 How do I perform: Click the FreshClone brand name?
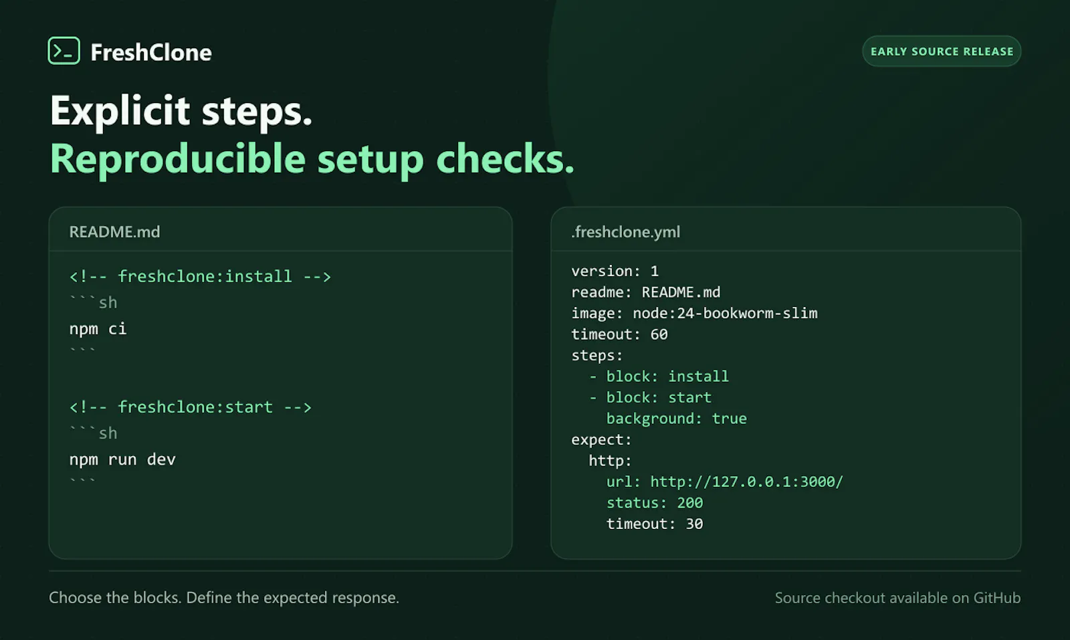coord(151,52)
